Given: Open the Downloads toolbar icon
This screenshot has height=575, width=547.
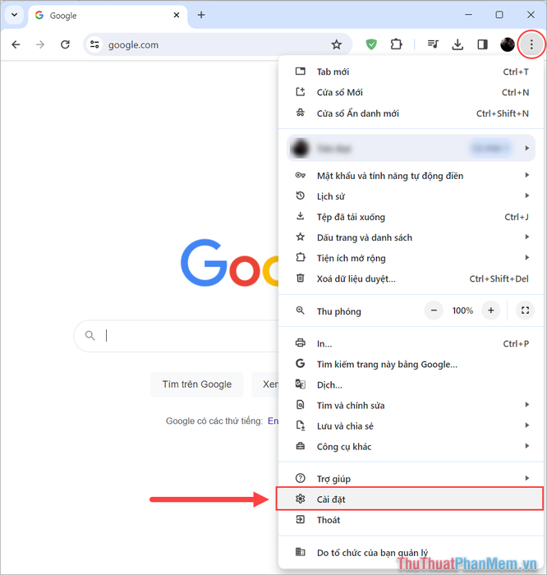Looking at the screenshot, I should click(457, 44).
